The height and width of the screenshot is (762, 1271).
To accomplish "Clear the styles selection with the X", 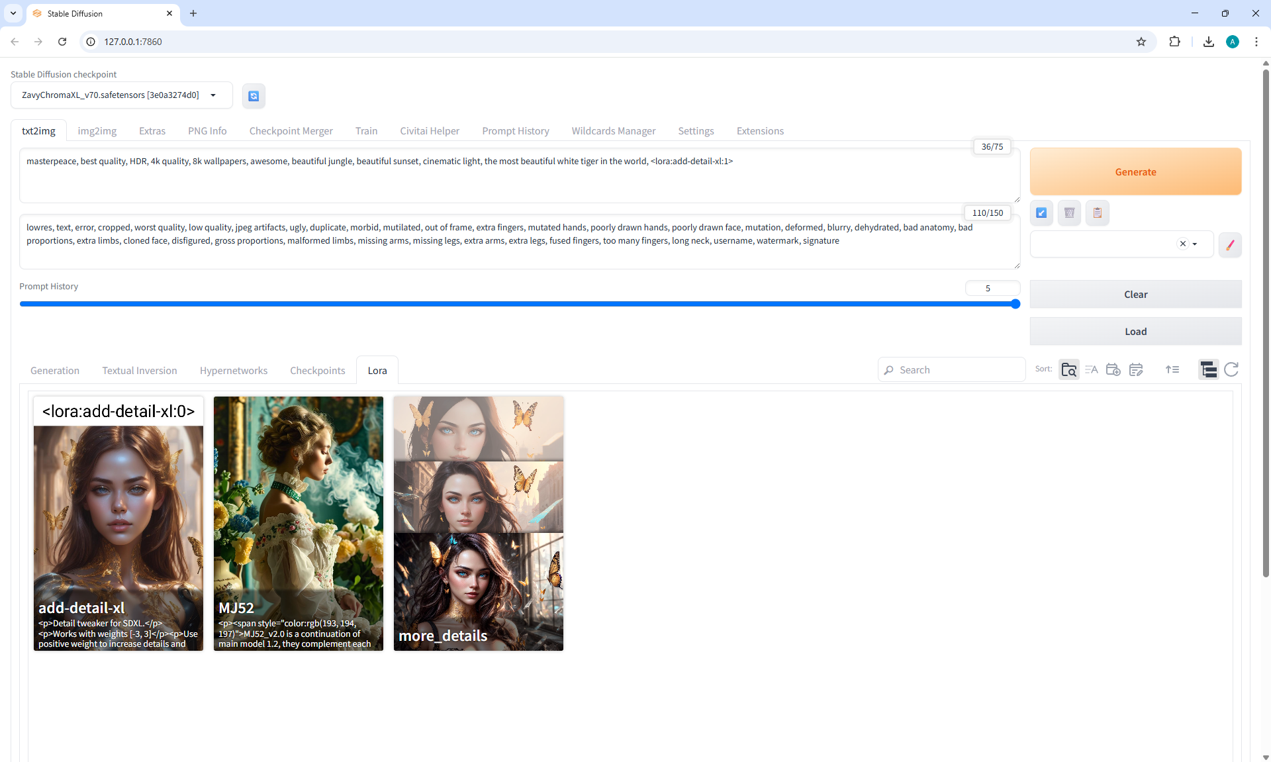I will coord(1183,244).
